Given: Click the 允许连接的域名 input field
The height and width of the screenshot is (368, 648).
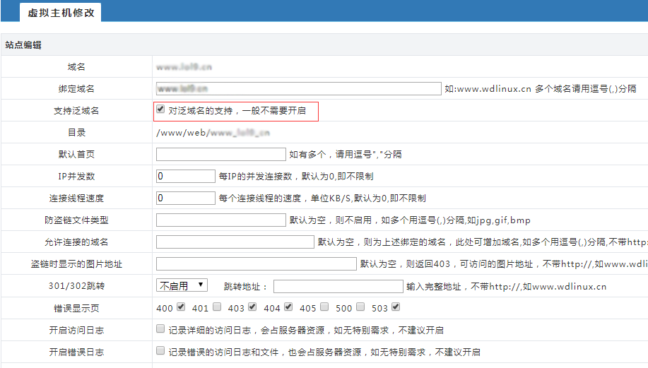Looking at the screenshot, I should [235, 242].
